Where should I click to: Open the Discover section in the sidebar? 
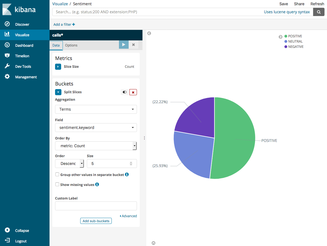(22, 24)
